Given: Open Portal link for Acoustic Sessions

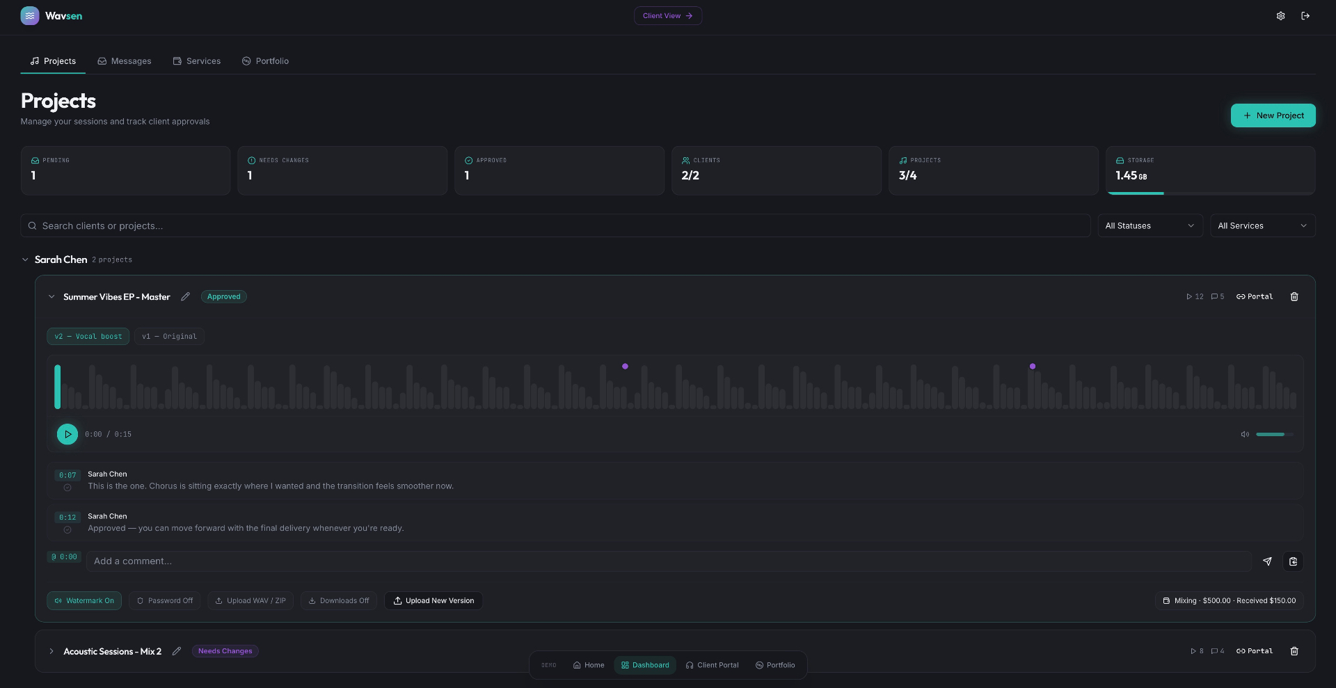Looking at the screenshot, I should (x=1255, y=651).
